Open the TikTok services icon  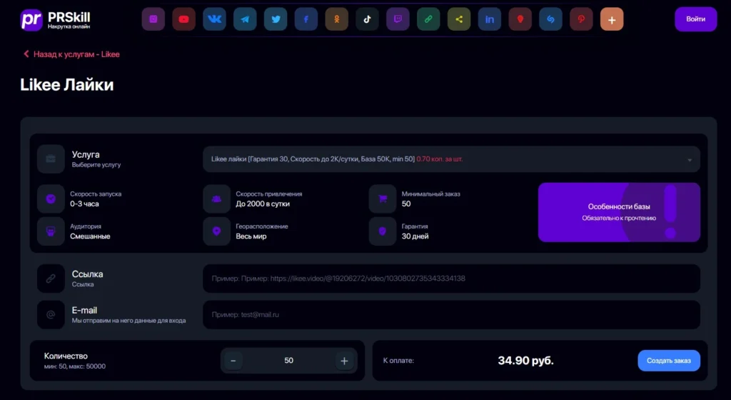[368, 19]
